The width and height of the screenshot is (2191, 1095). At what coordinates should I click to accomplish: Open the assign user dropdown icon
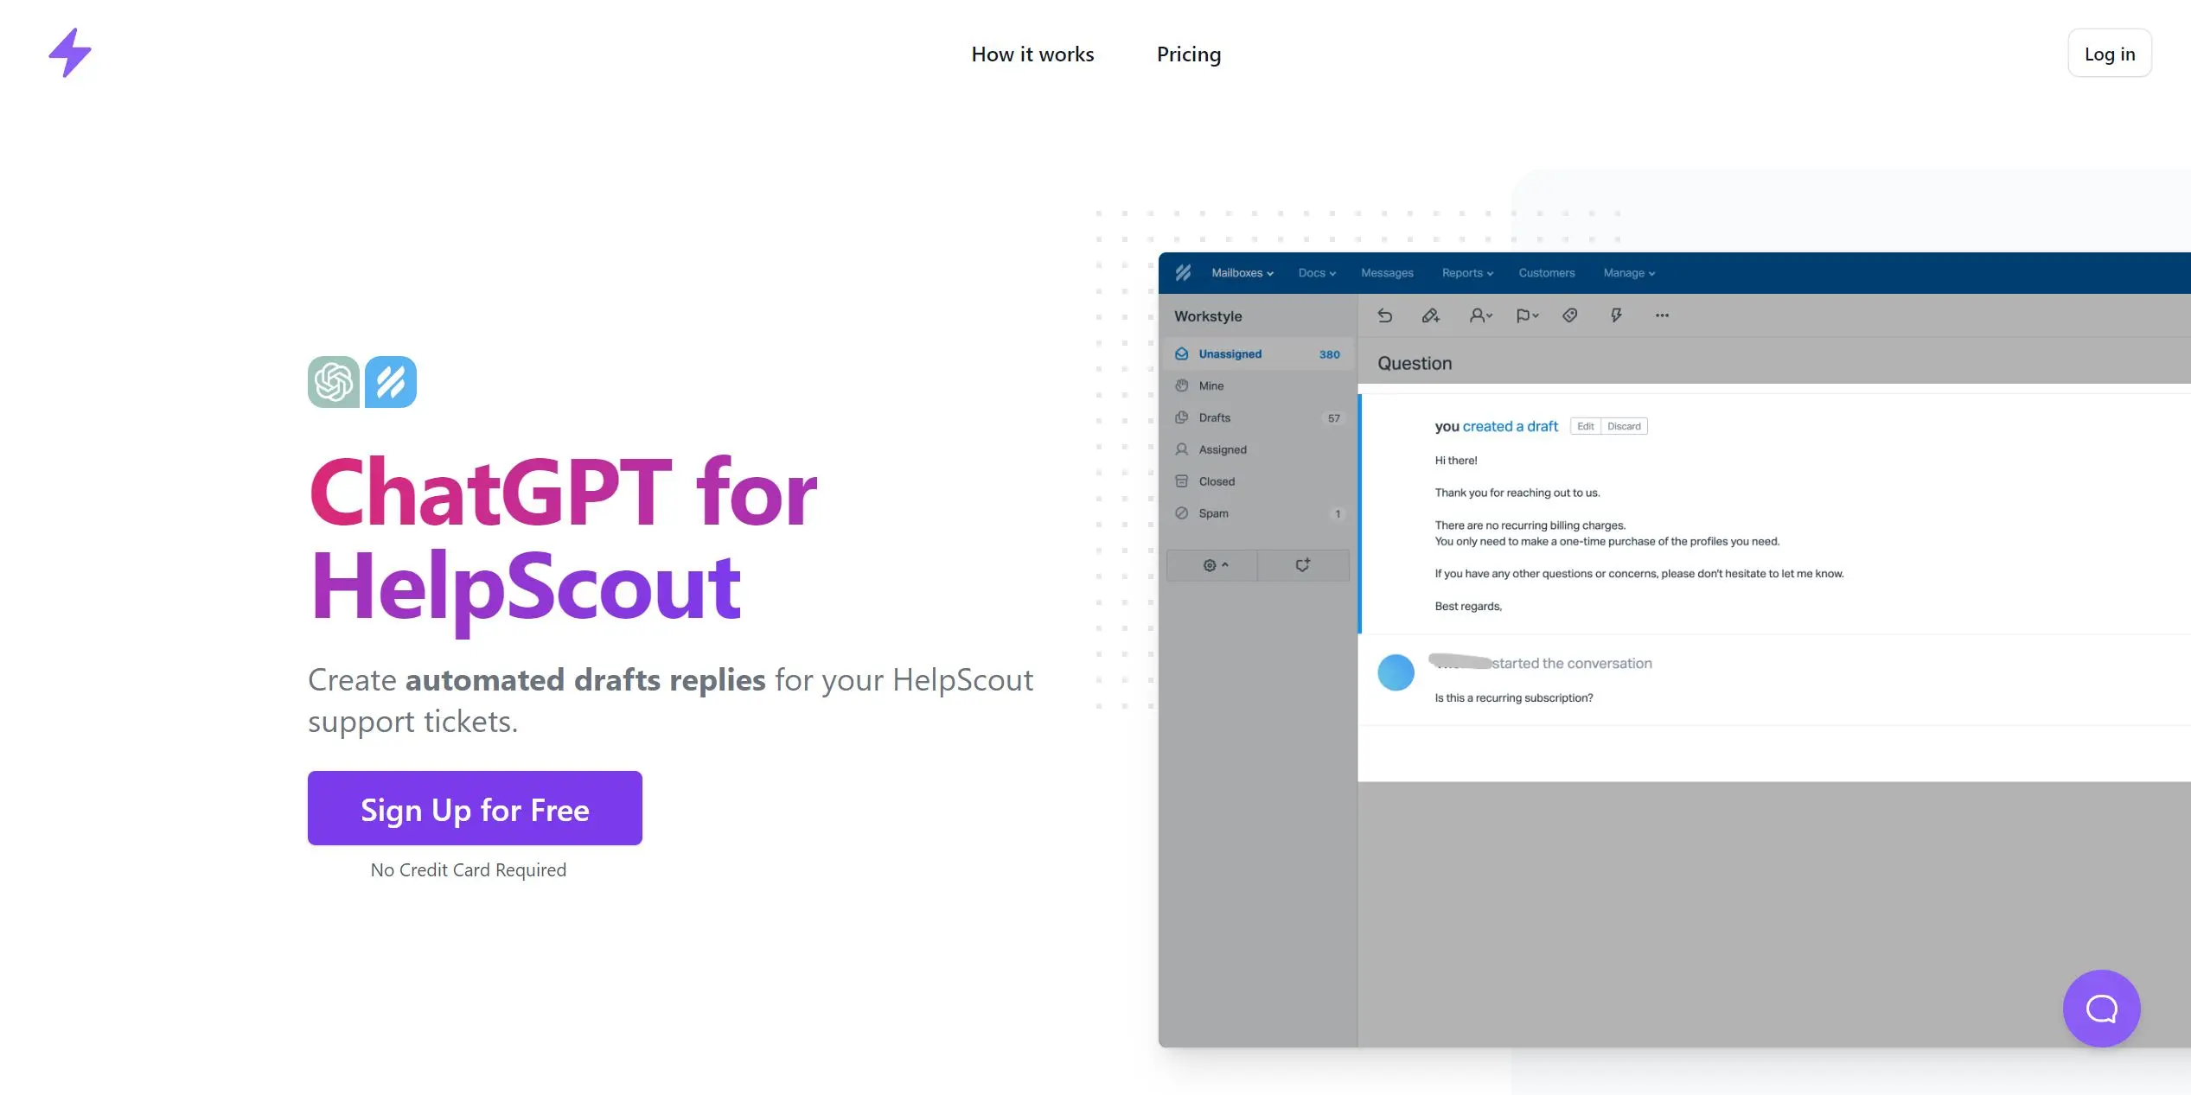click(x=1480, y=315)
